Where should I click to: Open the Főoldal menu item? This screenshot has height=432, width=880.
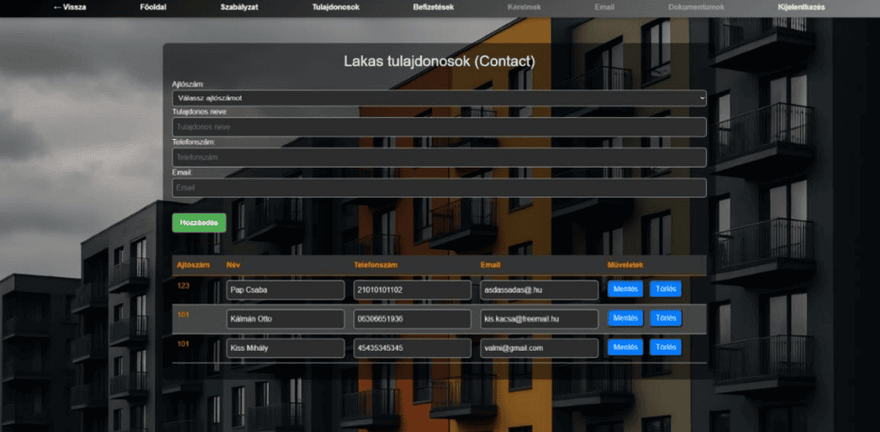pos(153,7)
